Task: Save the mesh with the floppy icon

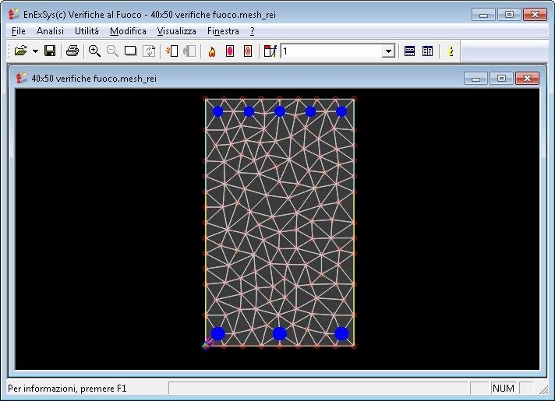Action: click(x=50, y=51)
